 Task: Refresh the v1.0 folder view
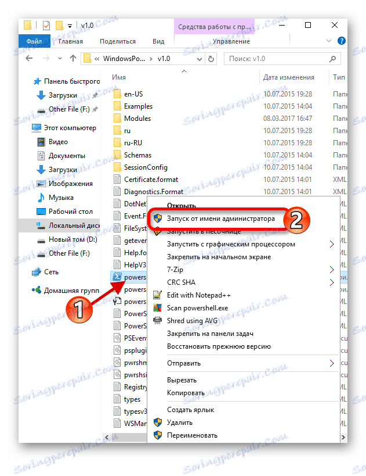tap(211, 59)
